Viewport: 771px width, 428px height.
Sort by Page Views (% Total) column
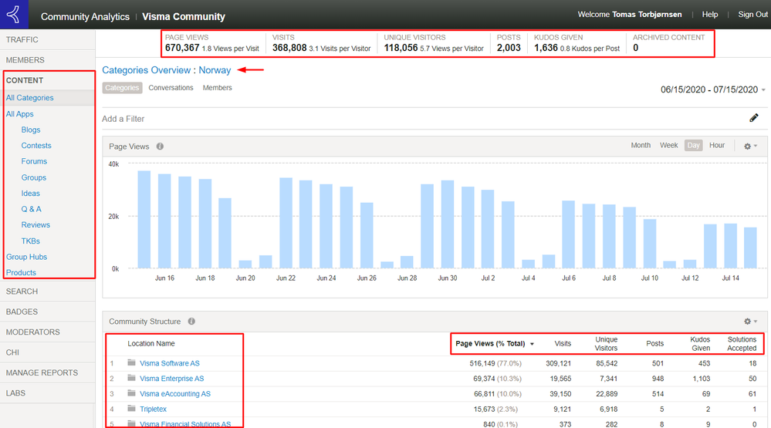494,343
